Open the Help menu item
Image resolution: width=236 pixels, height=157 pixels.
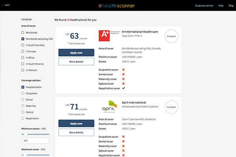(x=221, y=5)
